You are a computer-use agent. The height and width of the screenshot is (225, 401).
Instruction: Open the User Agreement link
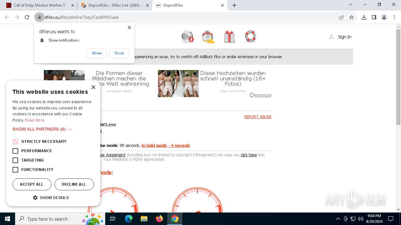(112, 155)
